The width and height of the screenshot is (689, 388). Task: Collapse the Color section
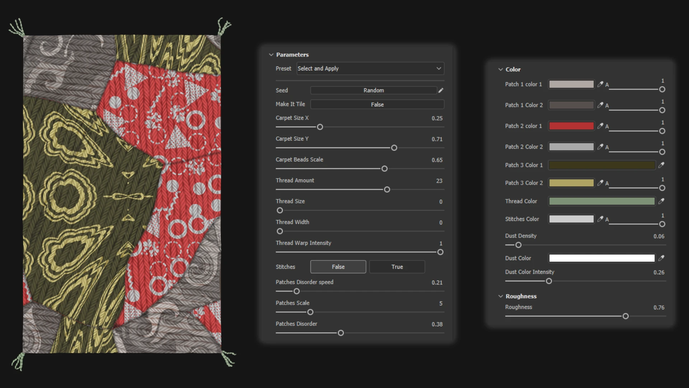click(501, 69)
